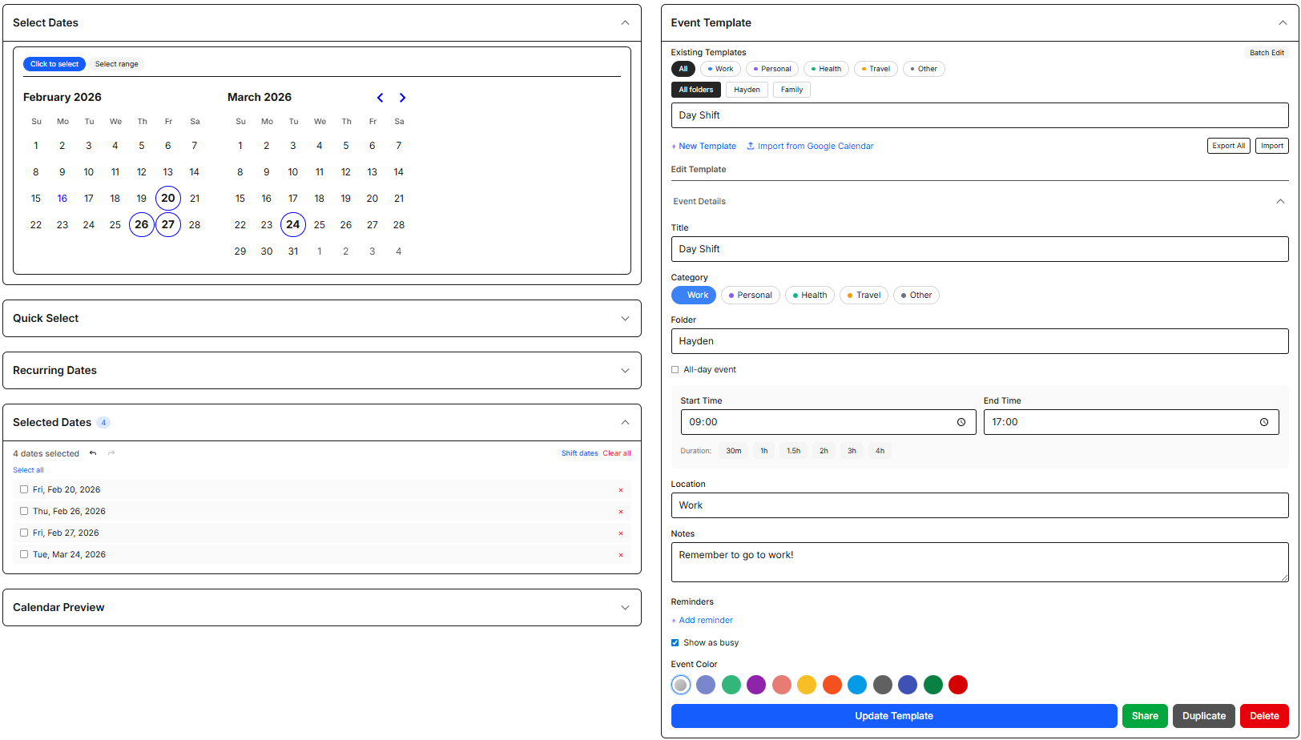Click the undo arrow in Selected Dates
The height and width of the screenshot is (740, 1301).
pos(93,452)
